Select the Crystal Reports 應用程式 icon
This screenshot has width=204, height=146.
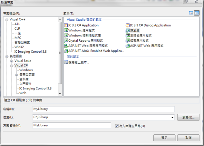(x=66, y=41)
